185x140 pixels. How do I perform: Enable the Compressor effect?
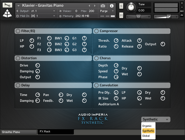96,31
